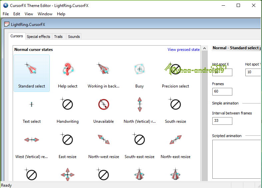262x188 pixels.
Task: Open the File menu
Action: 6,14
